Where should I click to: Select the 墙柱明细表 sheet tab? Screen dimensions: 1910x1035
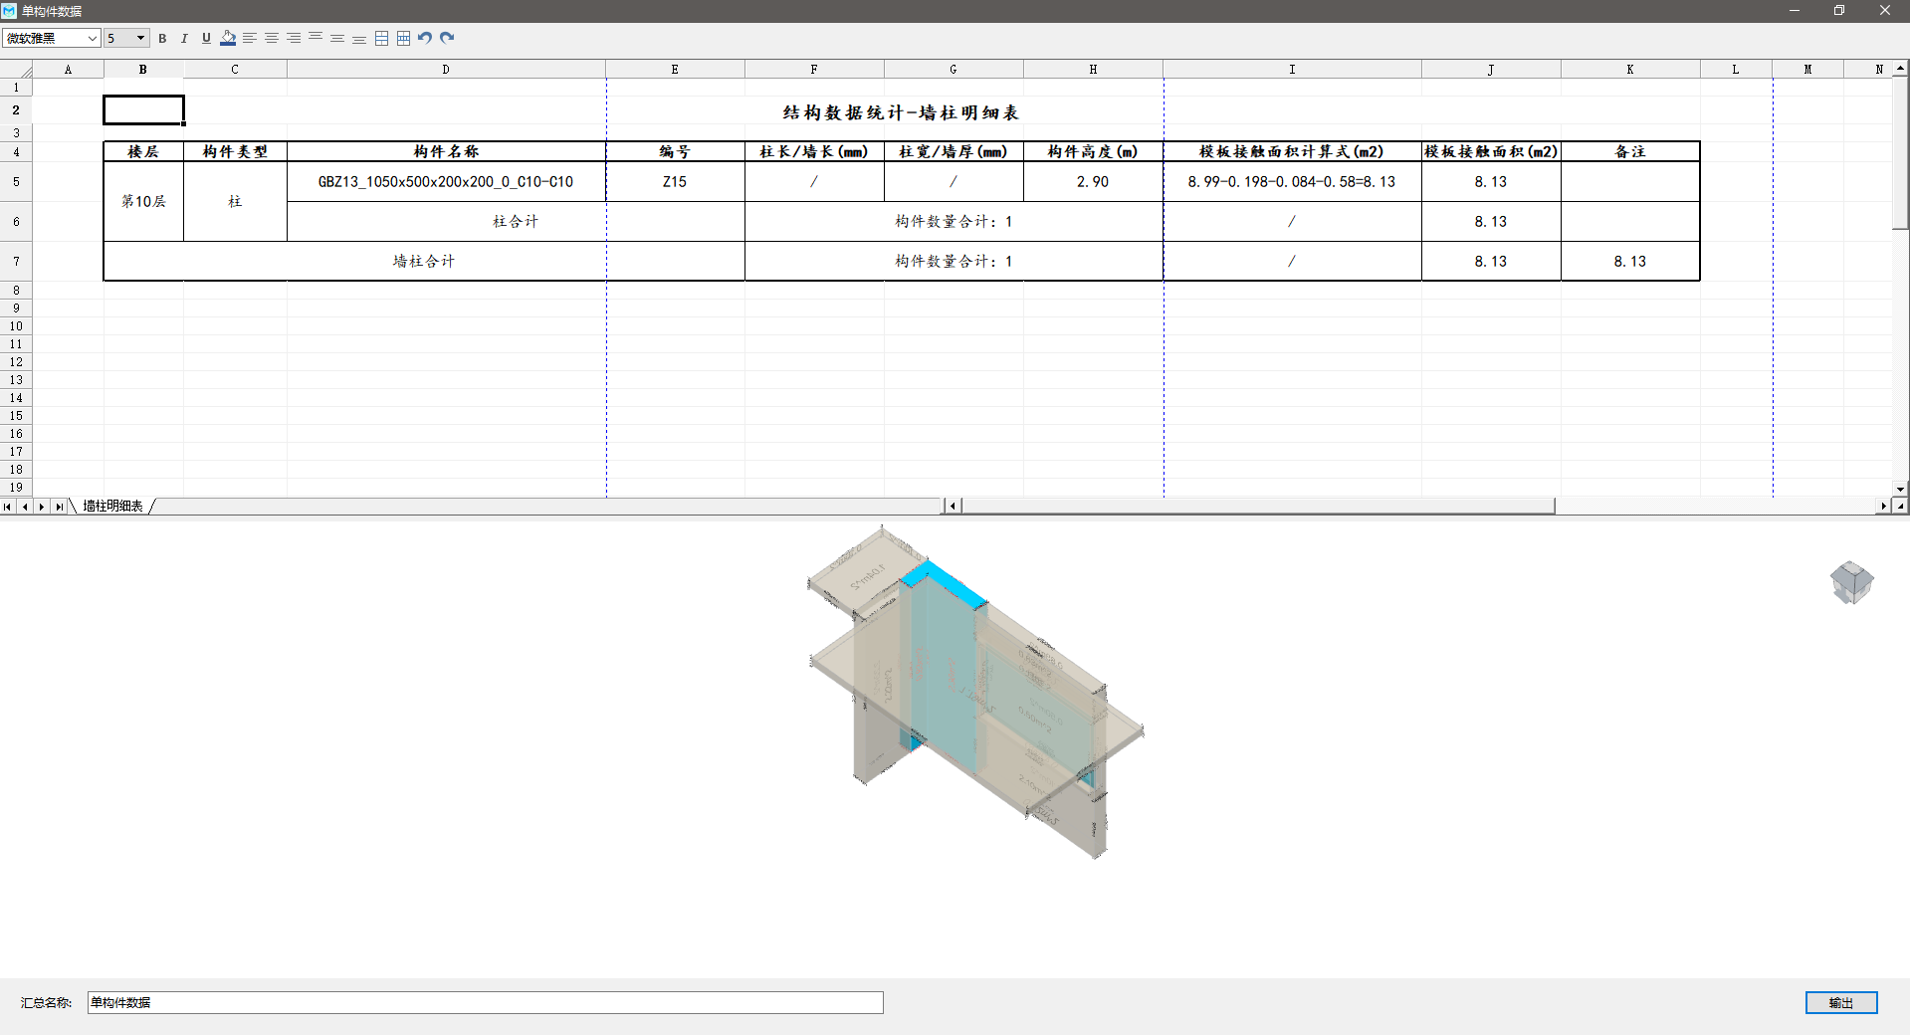click(112, 507)
